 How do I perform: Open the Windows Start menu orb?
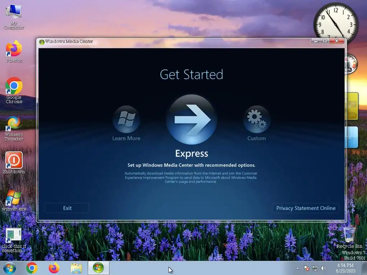click(10, 268)
